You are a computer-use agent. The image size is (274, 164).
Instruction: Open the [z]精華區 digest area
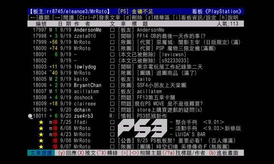[158, 18]
